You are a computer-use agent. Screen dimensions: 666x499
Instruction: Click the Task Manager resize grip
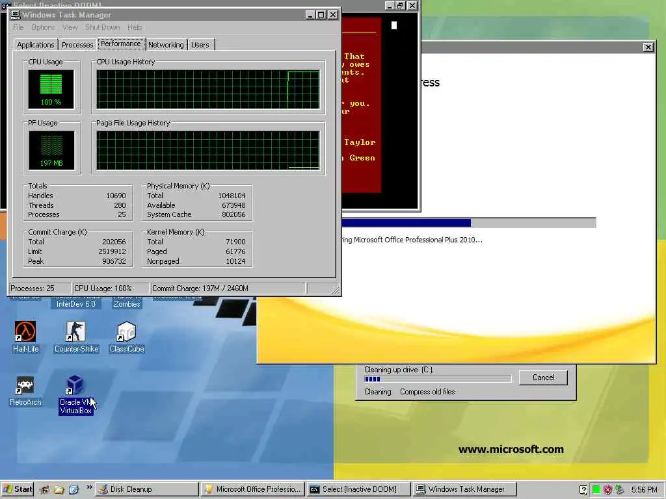(x=335, y=290)
